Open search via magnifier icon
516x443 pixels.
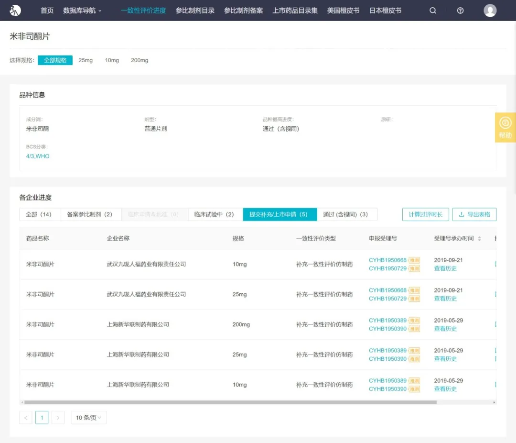pyautogui.click(x=433, y=11)
